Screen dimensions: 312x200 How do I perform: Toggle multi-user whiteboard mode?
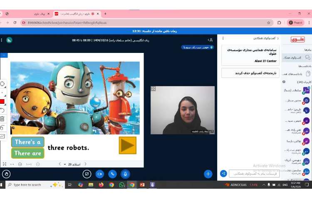pos(2,136)
